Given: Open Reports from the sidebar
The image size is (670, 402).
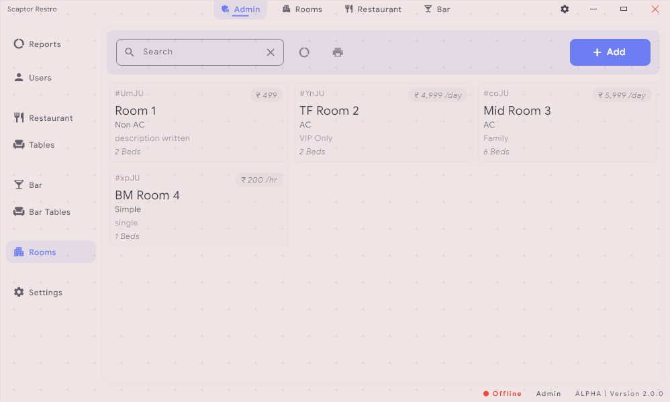Looking at the screenshot, I should (x=44, y=44).
